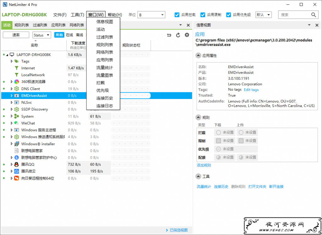Select 流量统计 from the 窗口 menu
322x235 pixels.
[103, 68]
